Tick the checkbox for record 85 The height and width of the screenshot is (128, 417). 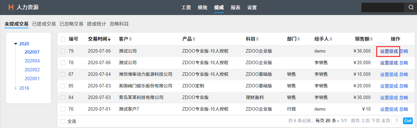(x=63, y=86)
